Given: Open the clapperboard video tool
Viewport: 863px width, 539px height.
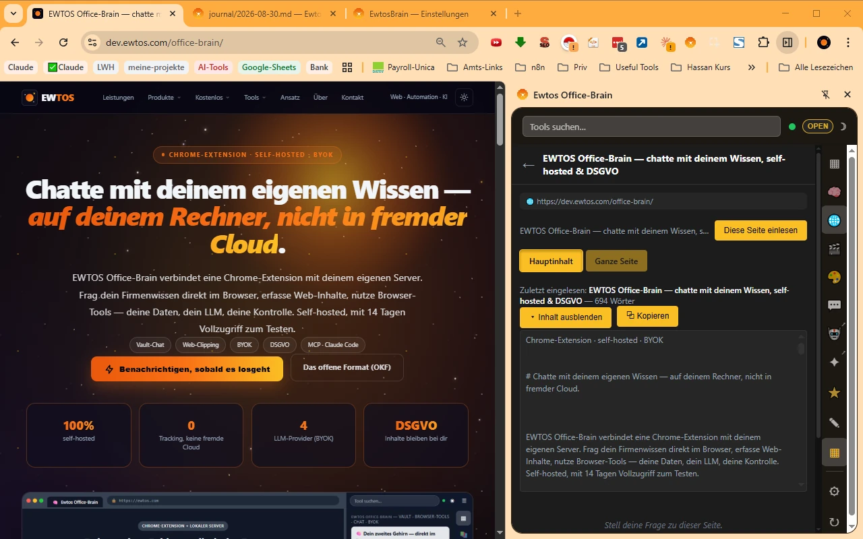Looking at the screenshot, I should [834, 249].
